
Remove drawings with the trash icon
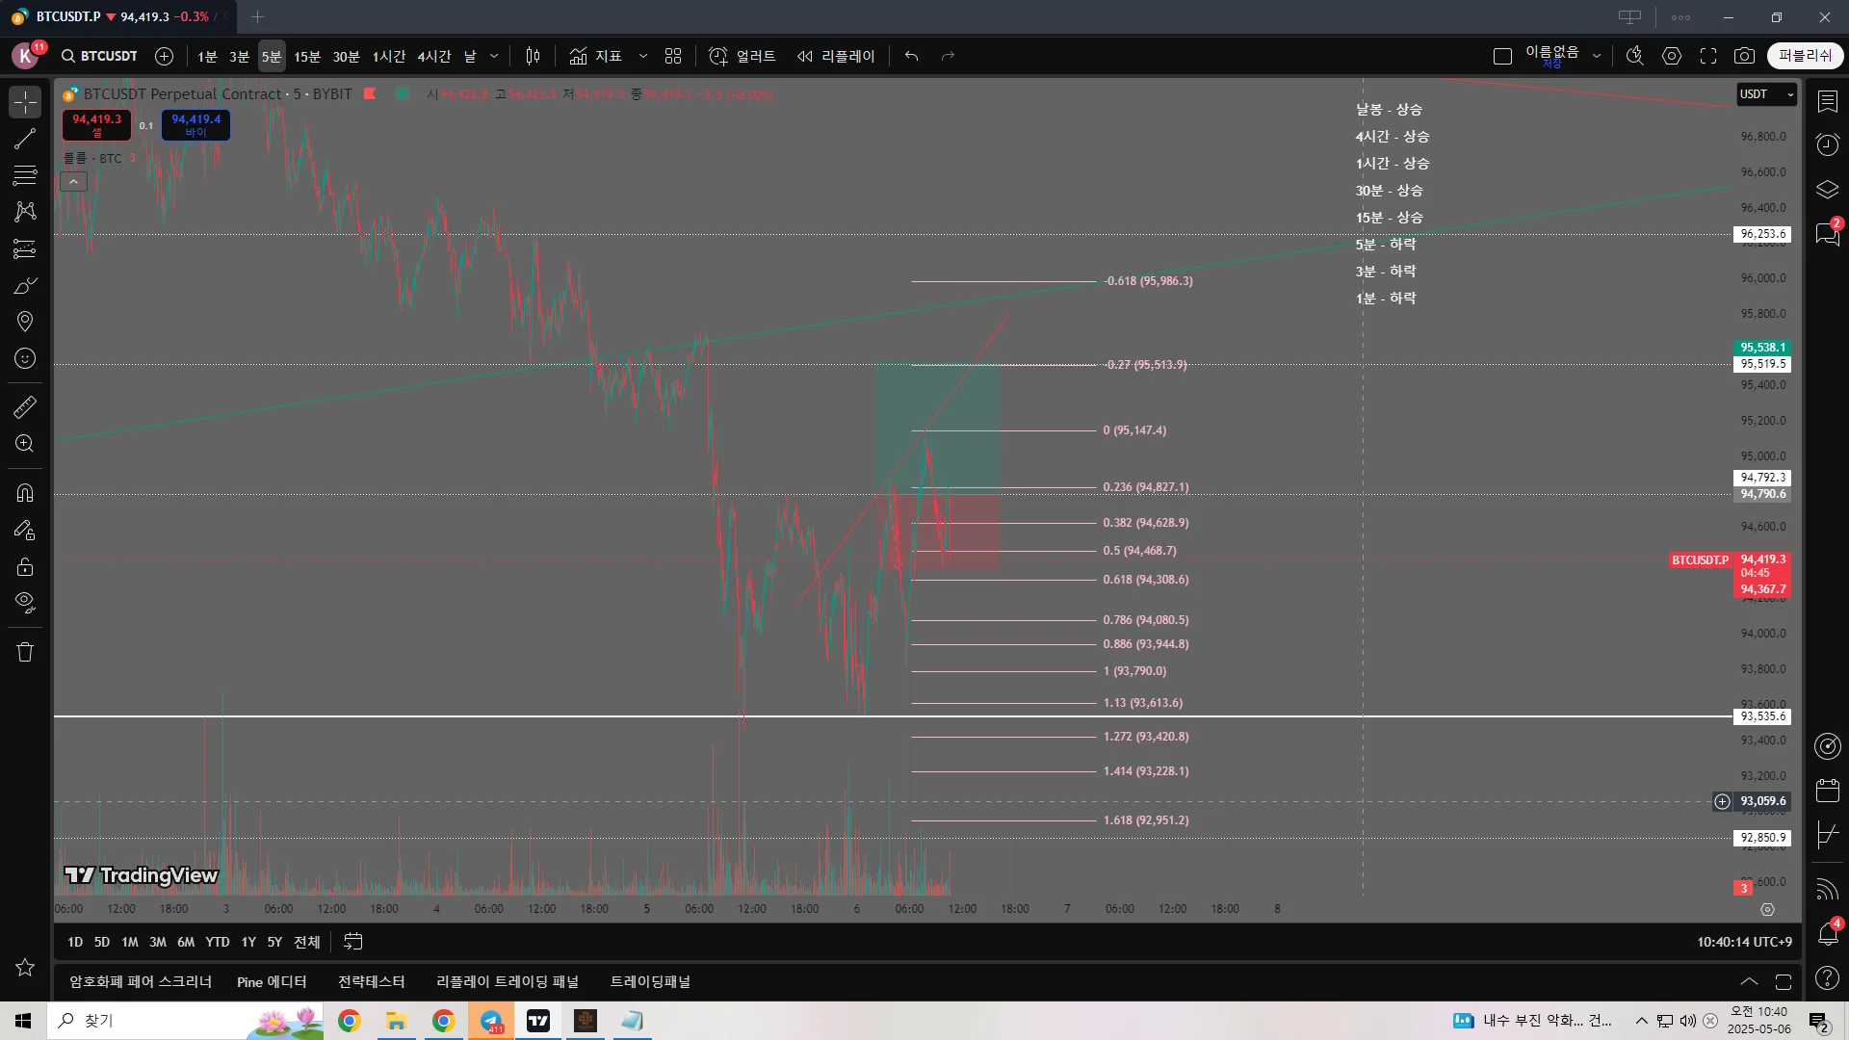pos(25,652)
